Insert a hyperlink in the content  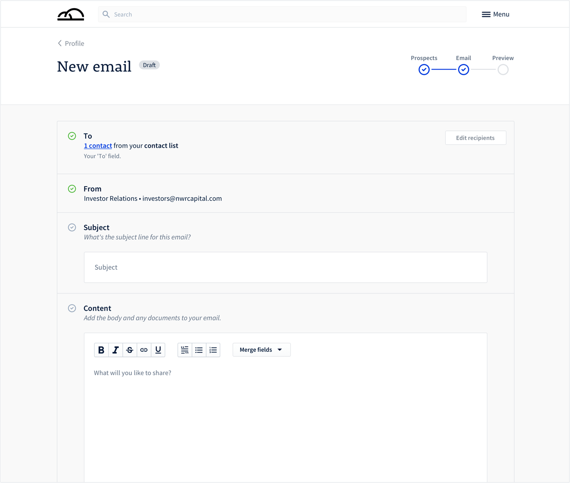click(x=144, y=350)
